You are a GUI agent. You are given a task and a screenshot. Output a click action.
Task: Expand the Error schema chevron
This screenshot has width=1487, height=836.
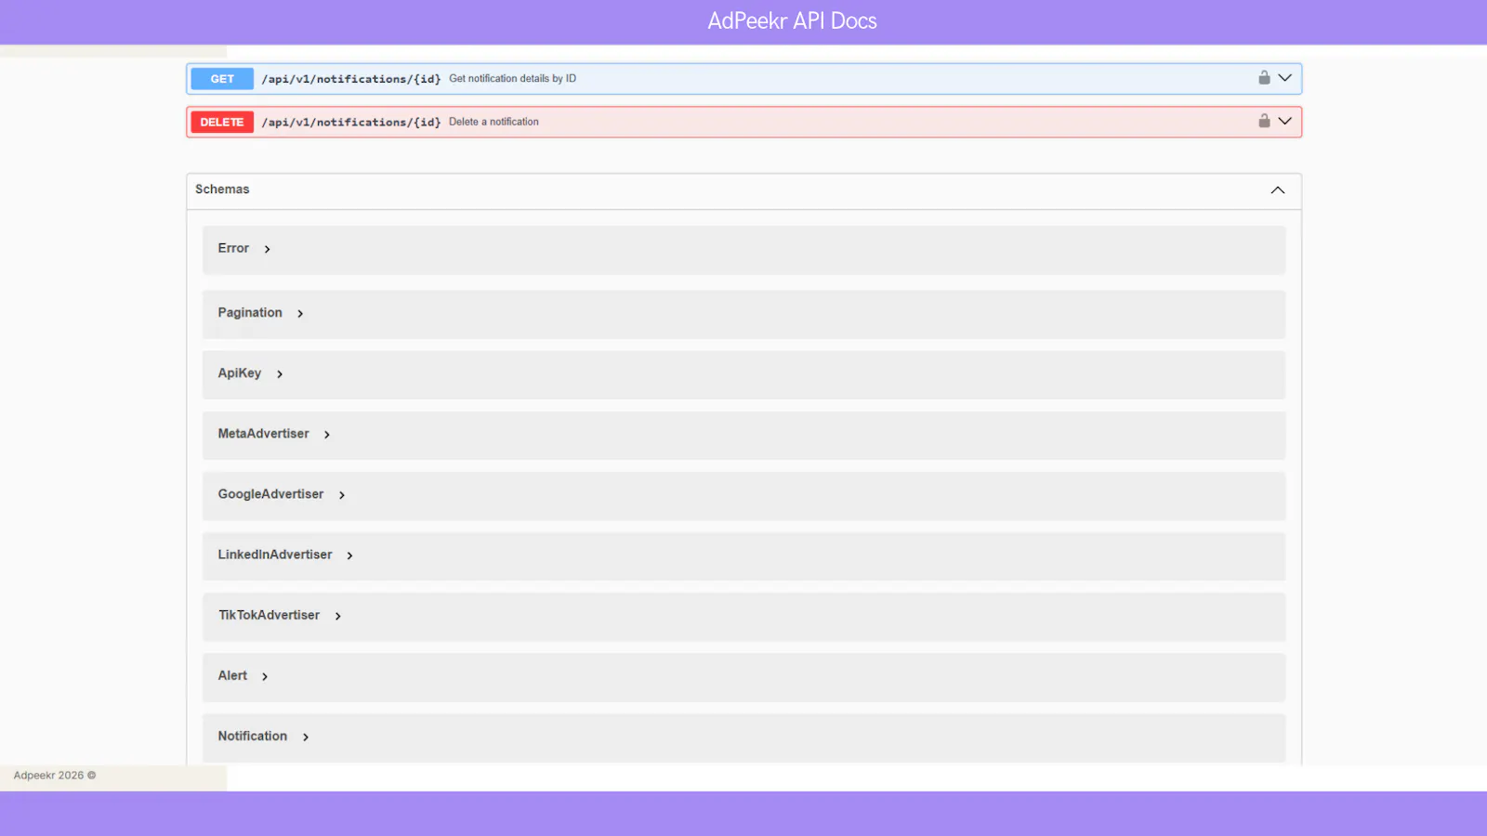(x=267, y=249)
